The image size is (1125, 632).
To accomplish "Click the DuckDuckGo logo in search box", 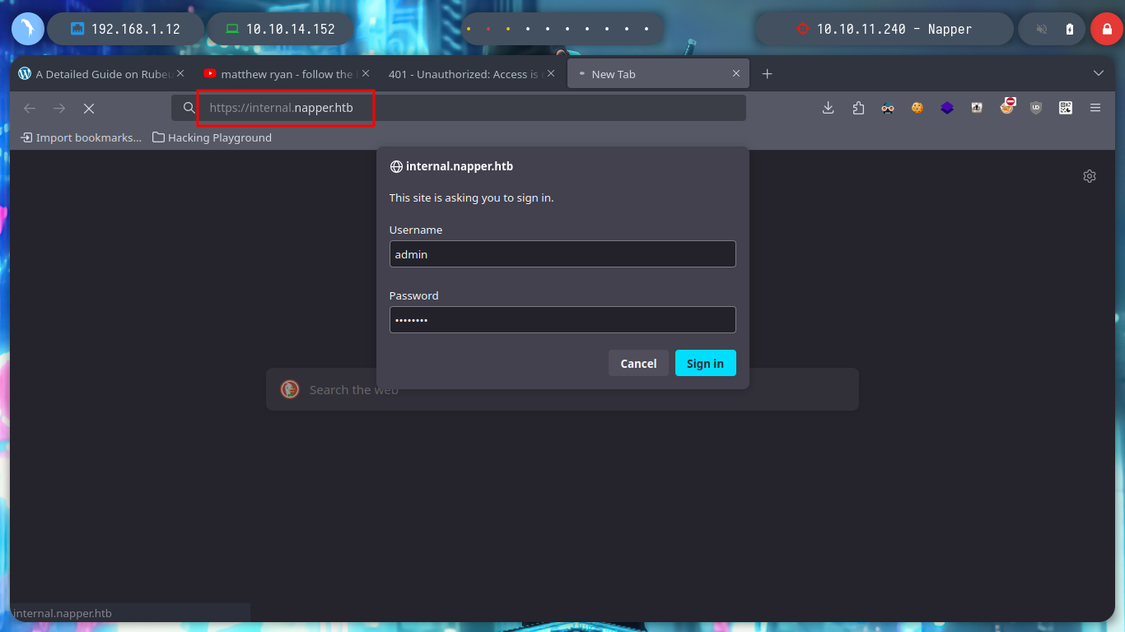I will tap(290, 389).
